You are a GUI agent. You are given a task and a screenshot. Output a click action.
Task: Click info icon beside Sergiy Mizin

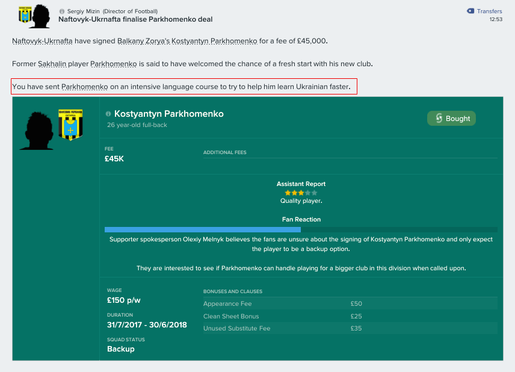(62, 11)
